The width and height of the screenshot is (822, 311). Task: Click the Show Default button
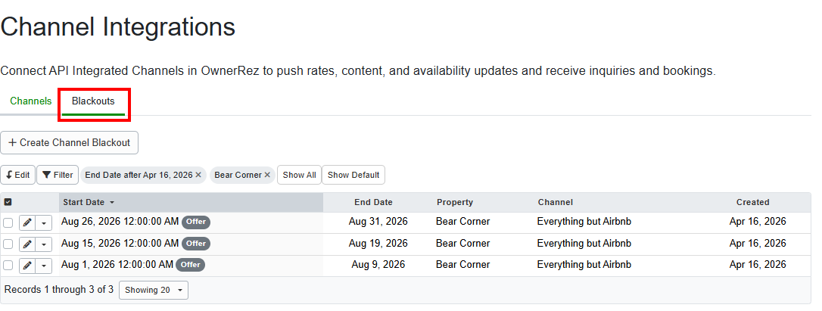(x=353, y=175)
